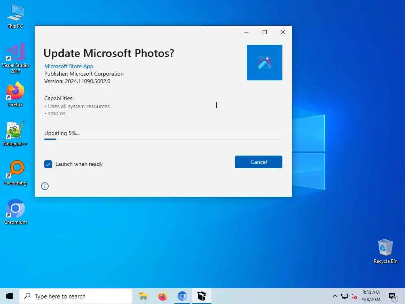Click the smbios capability text

click(57, 113)
